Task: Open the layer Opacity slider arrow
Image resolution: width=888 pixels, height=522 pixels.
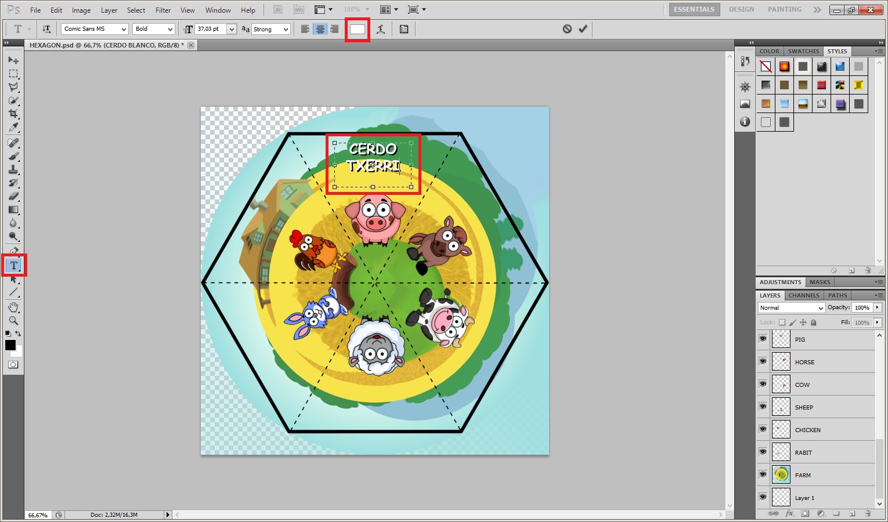Action: click(x=877, y=308)
